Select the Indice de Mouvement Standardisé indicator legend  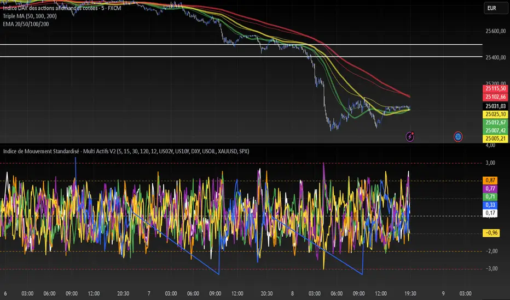click(126, 151)
